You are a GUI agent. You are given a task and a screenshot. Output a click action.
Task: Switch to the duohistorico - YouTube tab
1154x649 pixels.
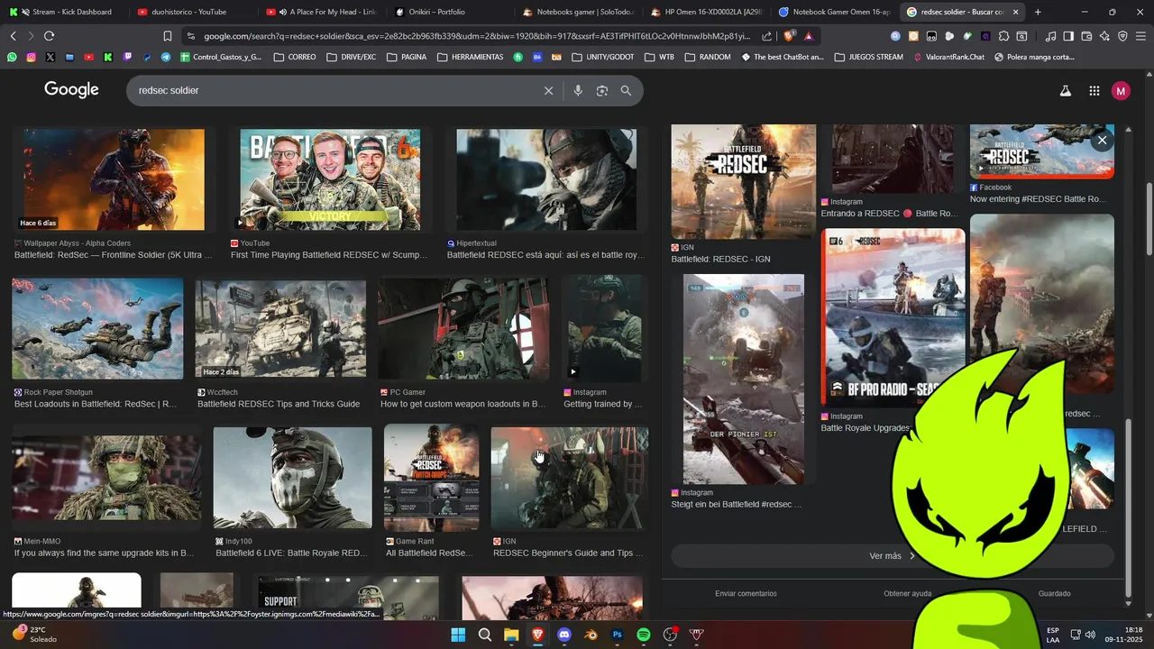click(x=194, y=12)
